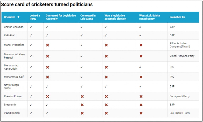Click the scorecard title heading
The image size is (203, 122).
click(x=47, y=5)
